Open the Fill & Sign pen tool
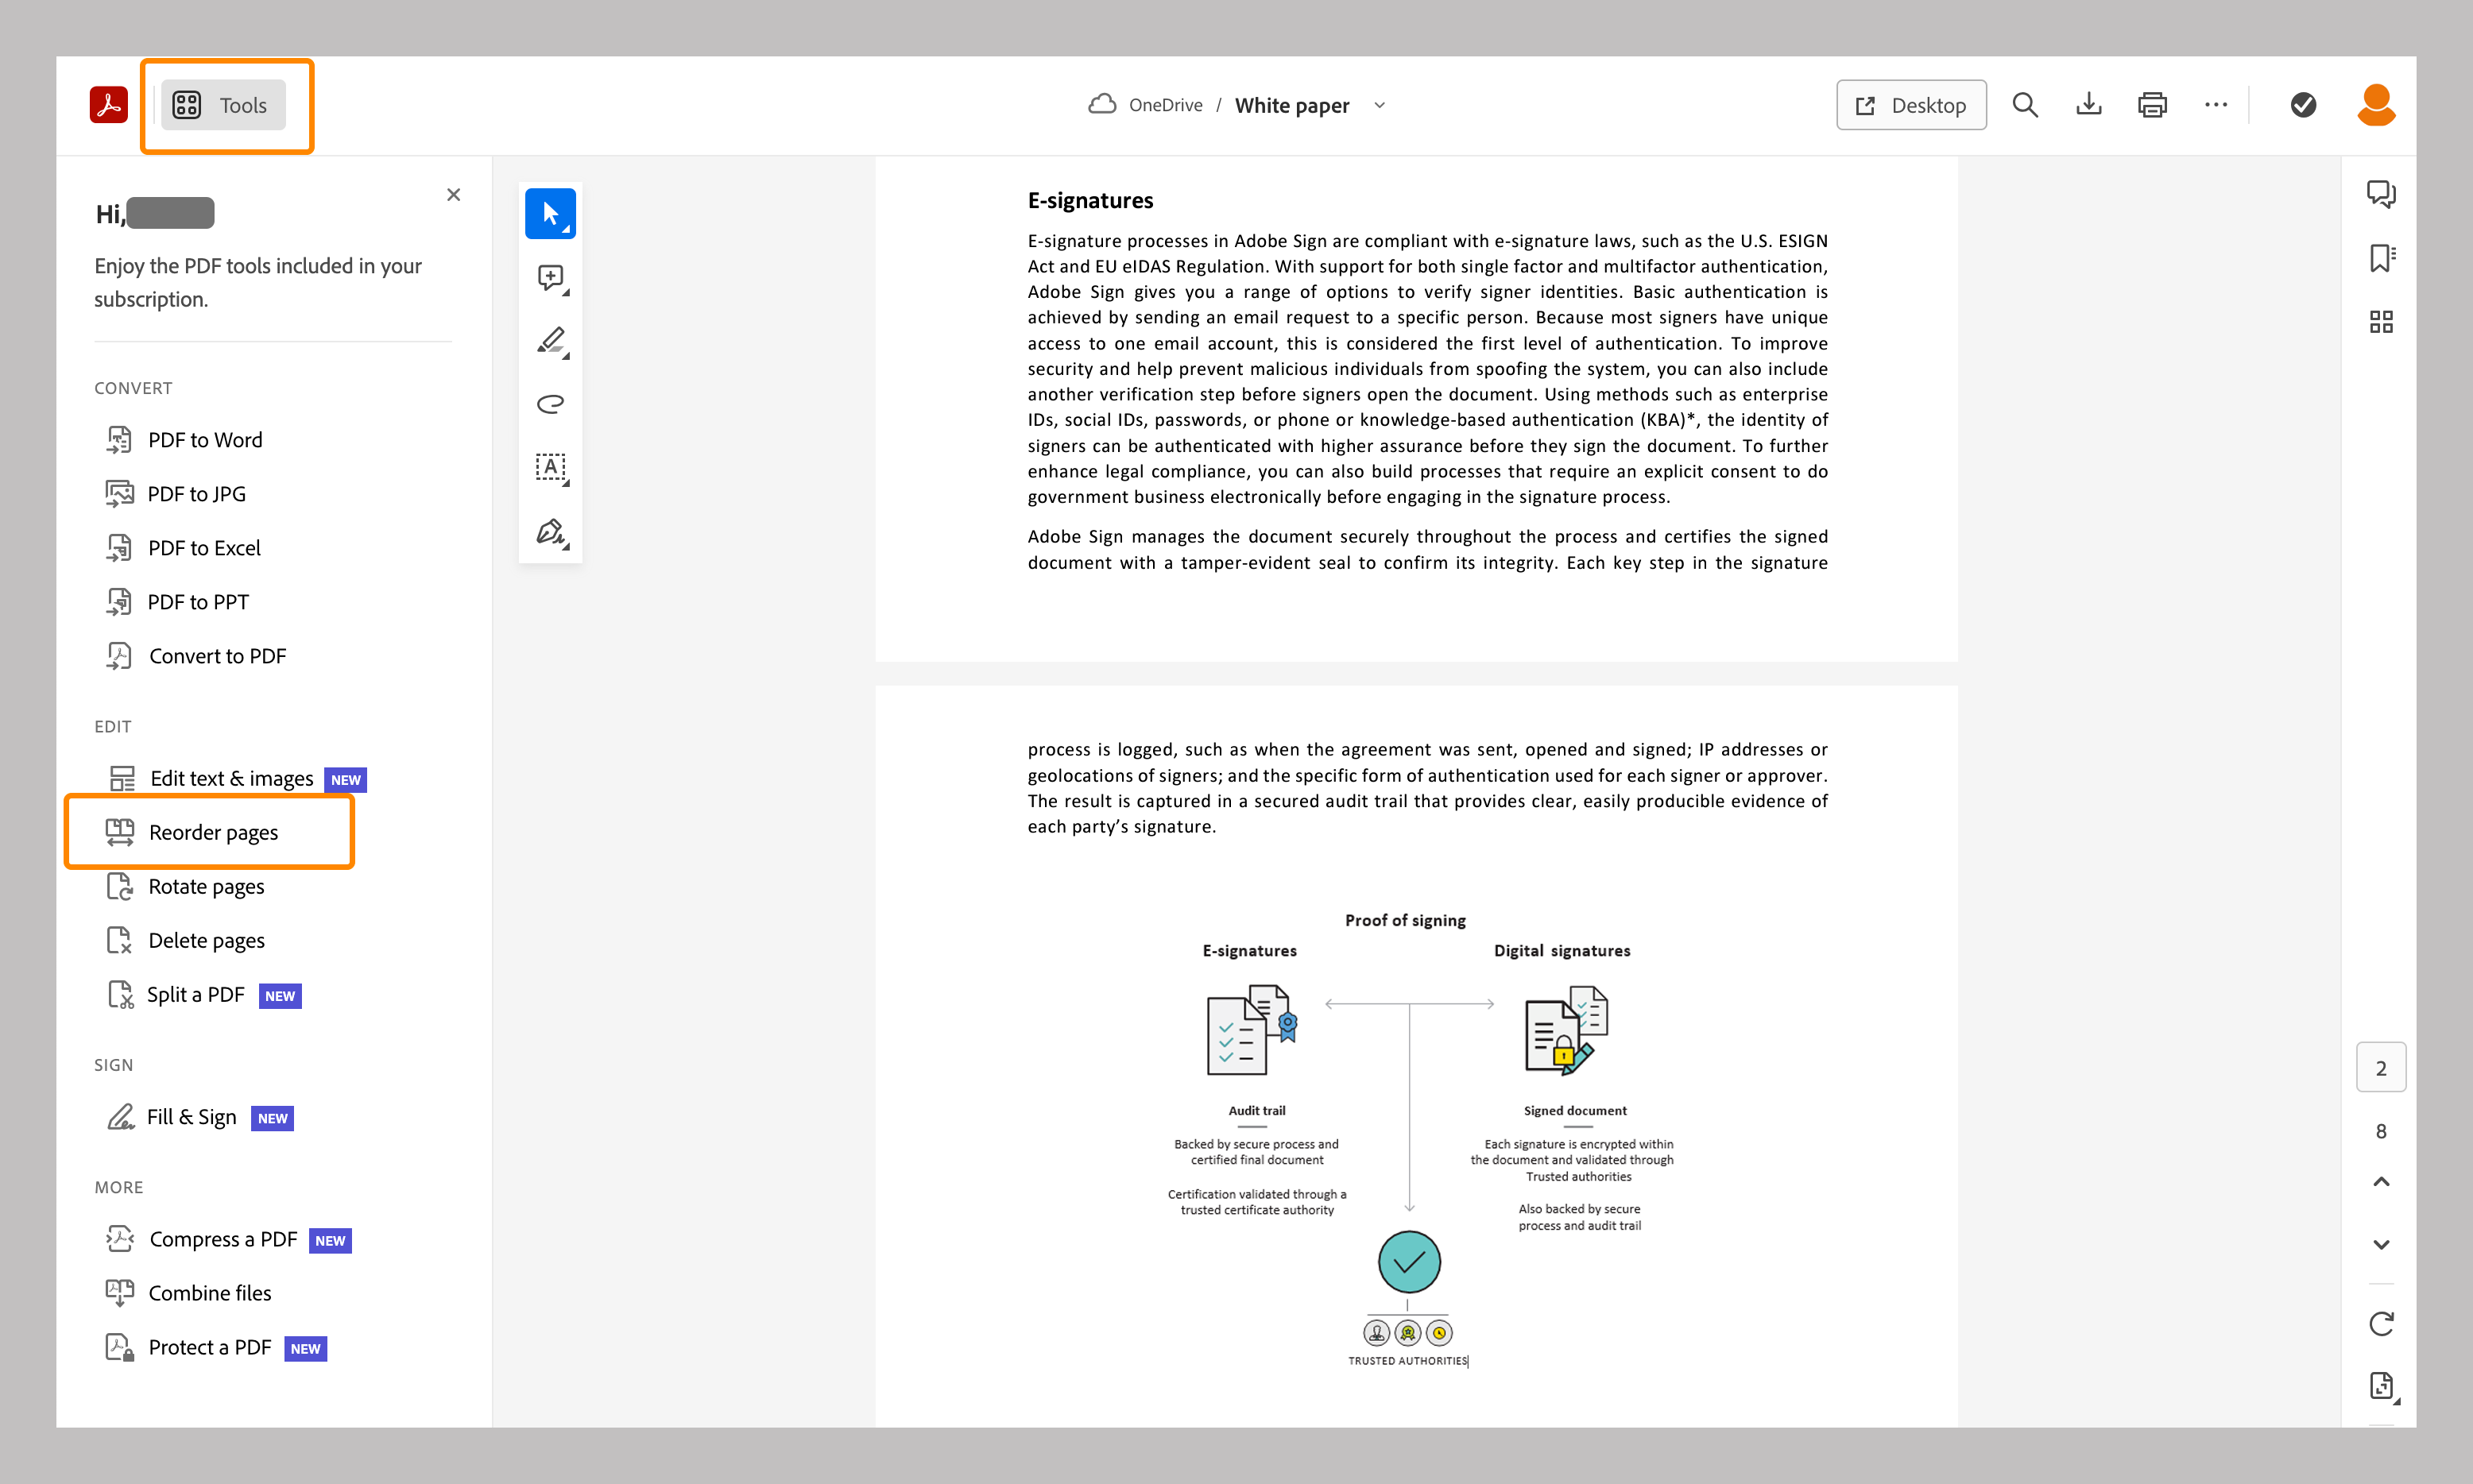Viewport: 2473px width, 1484px height. (550, 531)
